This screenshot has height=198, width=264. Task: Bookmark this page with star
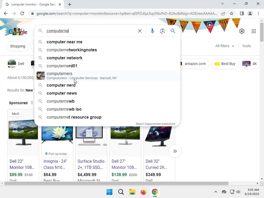pyautogui.click(x=232, y=13)
